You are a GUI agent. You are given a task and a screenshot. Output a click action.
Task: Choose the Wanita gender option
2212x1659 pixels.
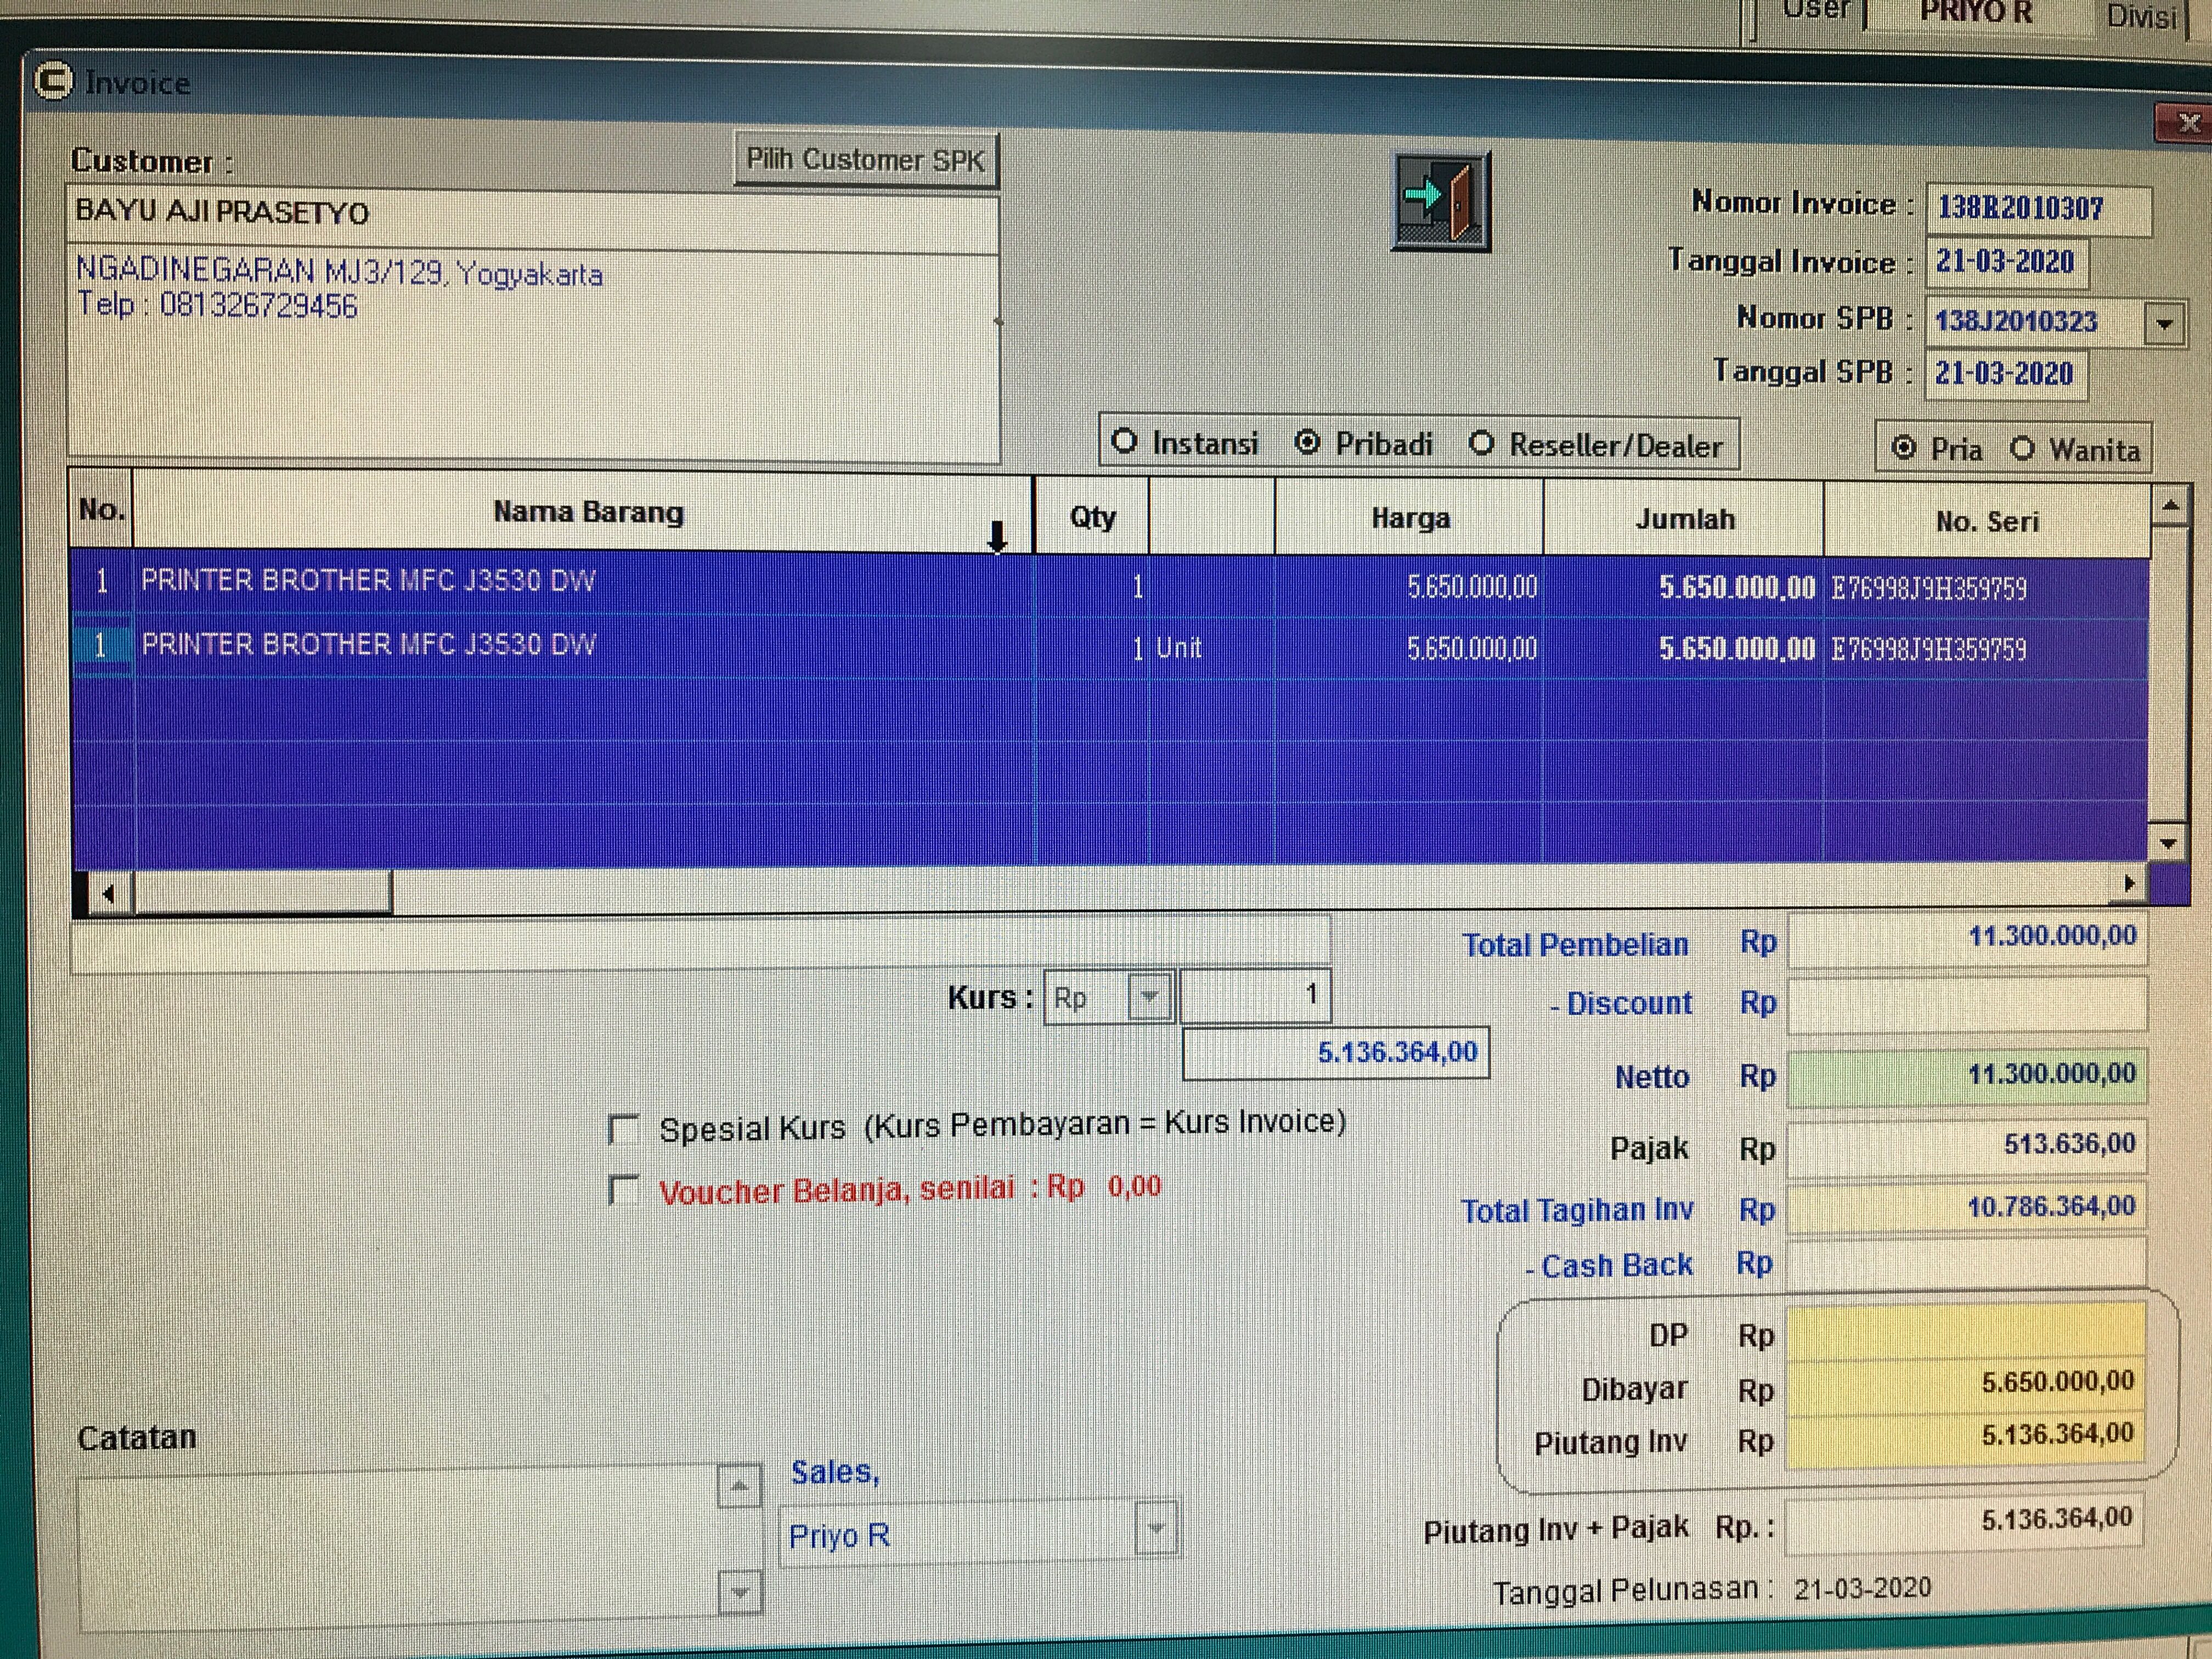[2022, 448]
